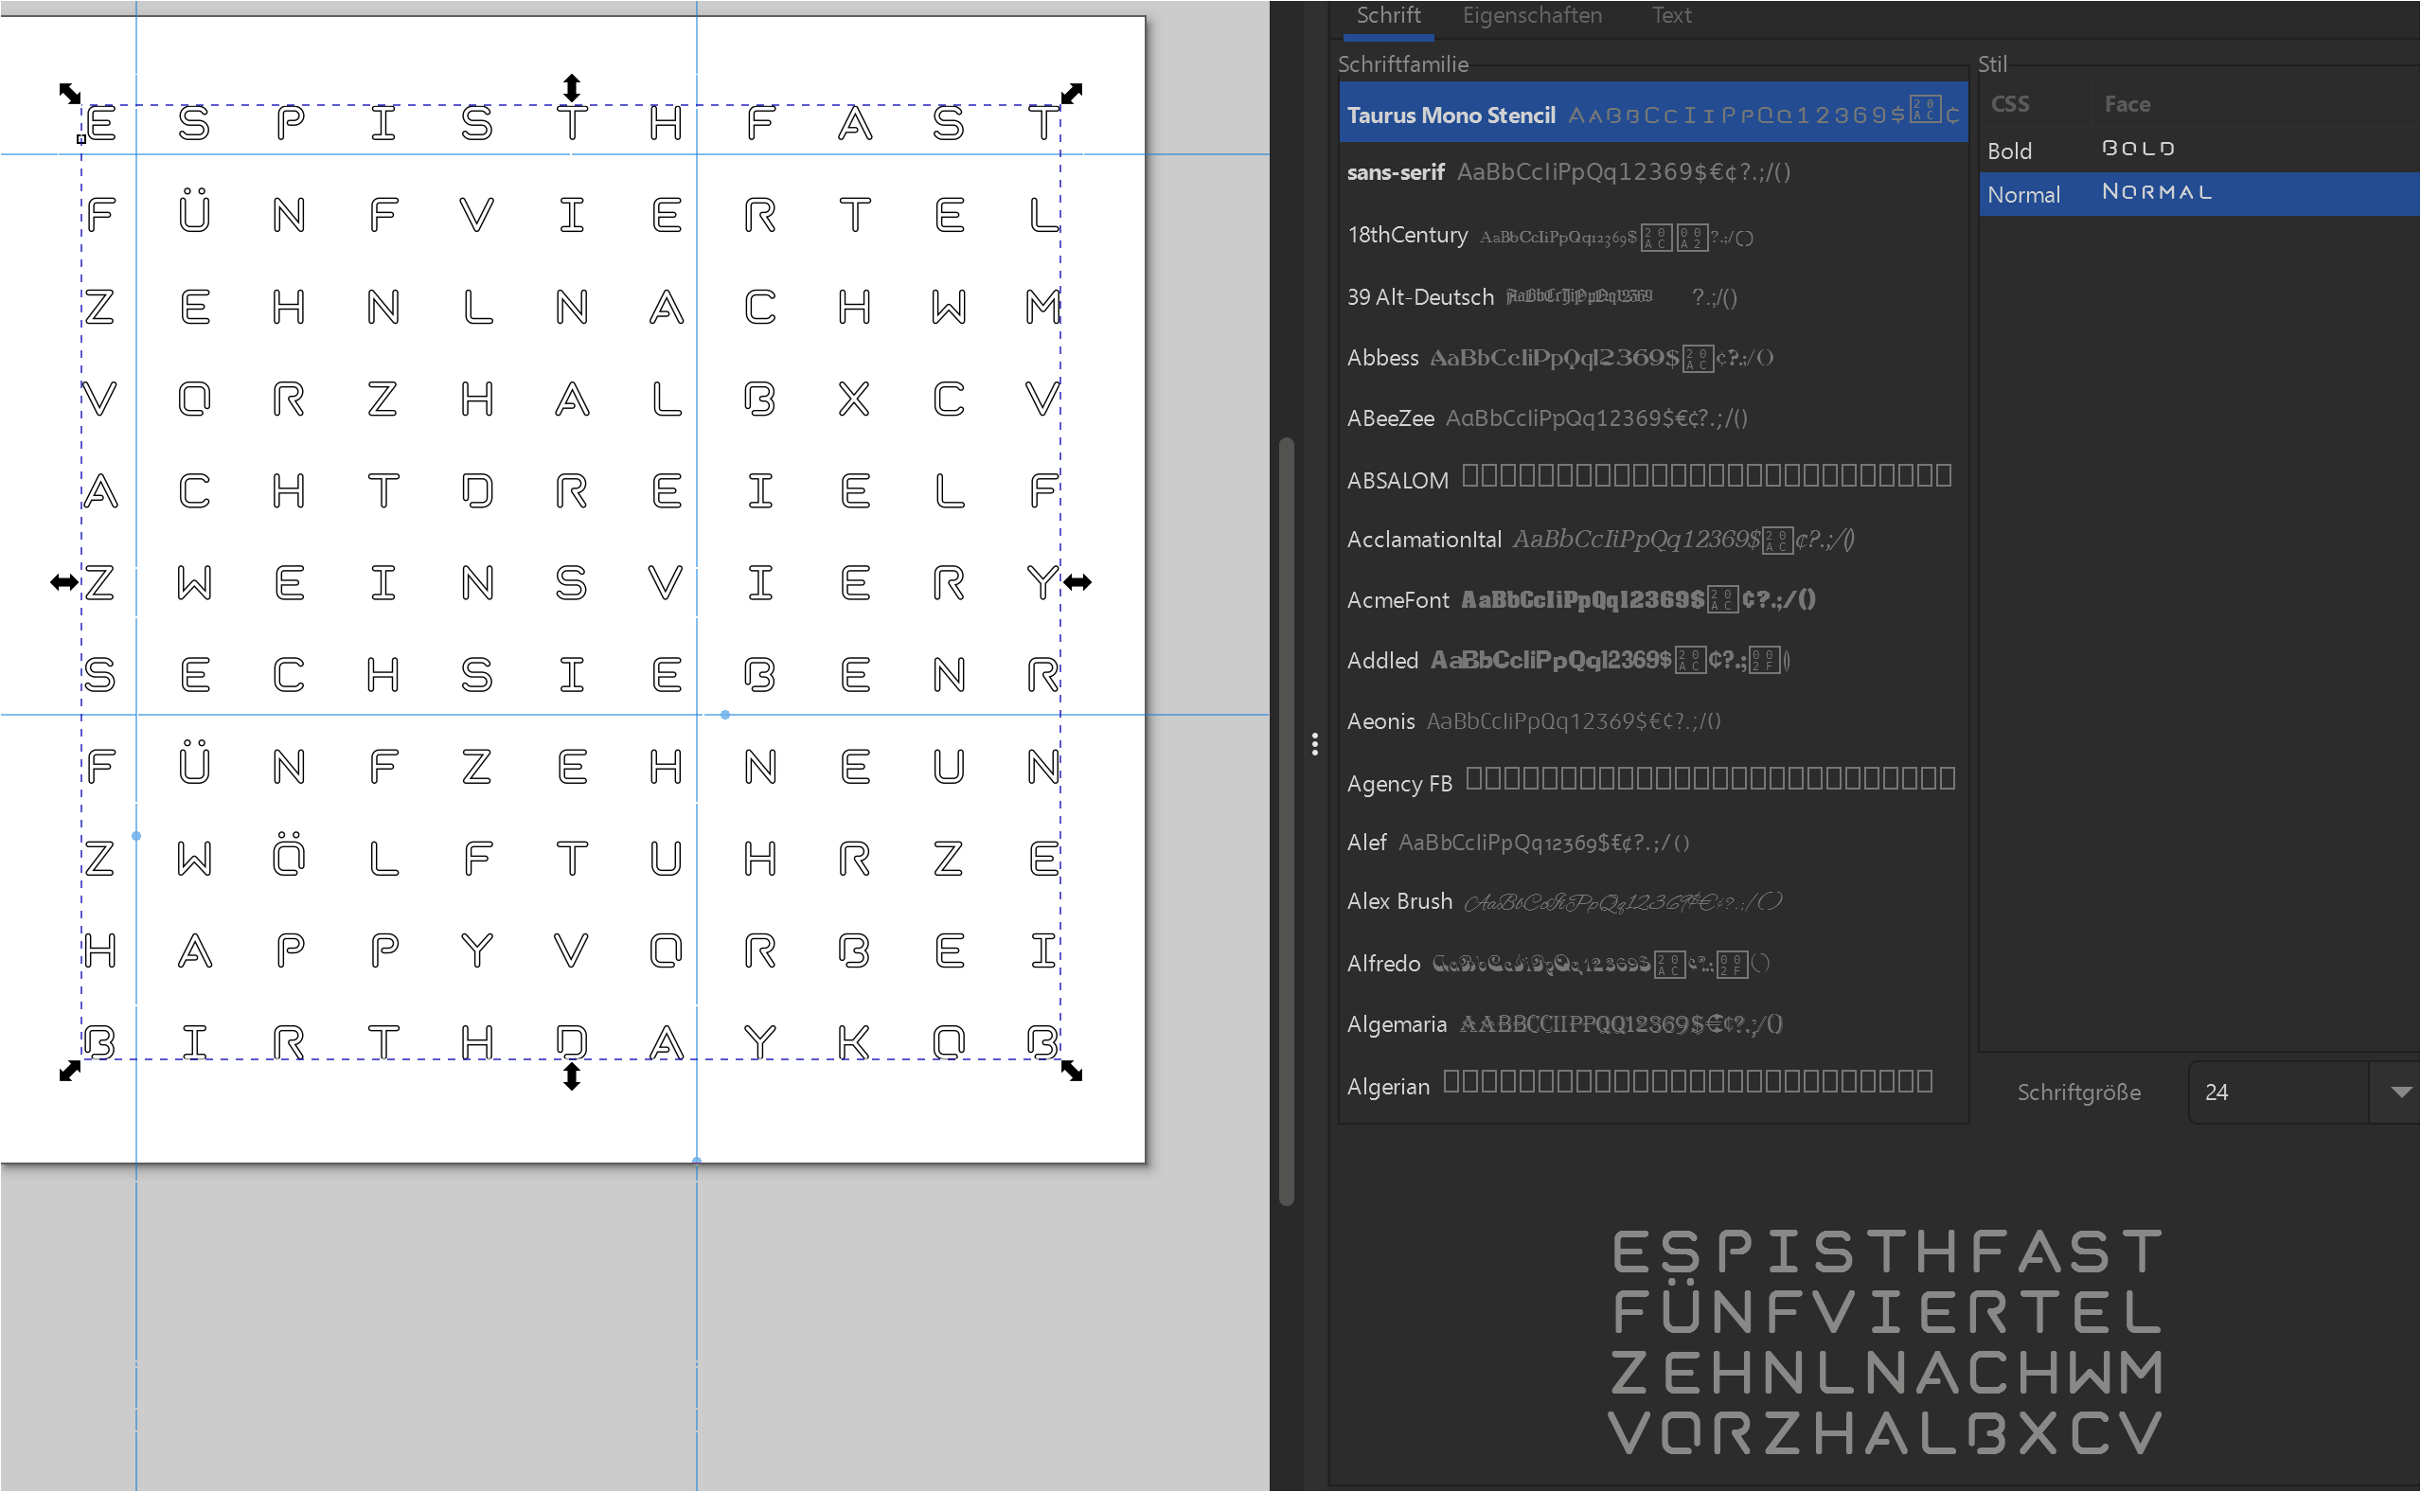Click the top-center vertical scale handle
This screenshot has height=1492, width=2421.
tap(572, 87)
